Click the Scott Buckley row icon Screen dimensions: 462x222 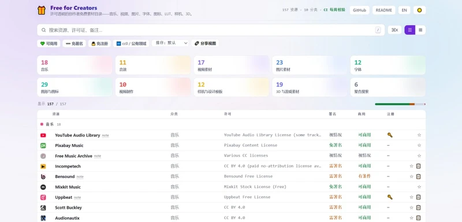pyautogui.click(x=43, y=208)
